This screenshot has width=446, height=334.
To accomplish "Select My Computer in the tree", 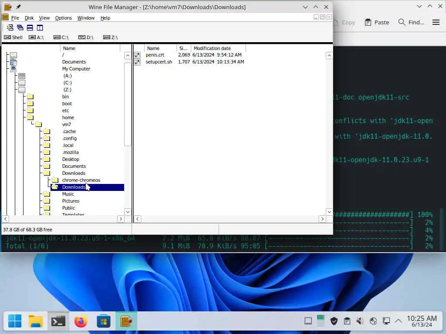I will [x=76, y=69].
